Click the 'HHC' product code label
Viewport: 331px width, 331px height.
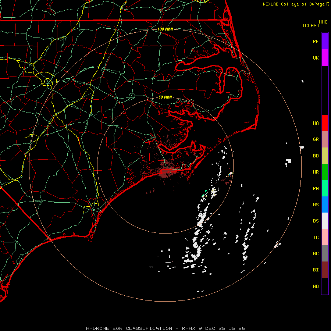[x=323, y=22]
